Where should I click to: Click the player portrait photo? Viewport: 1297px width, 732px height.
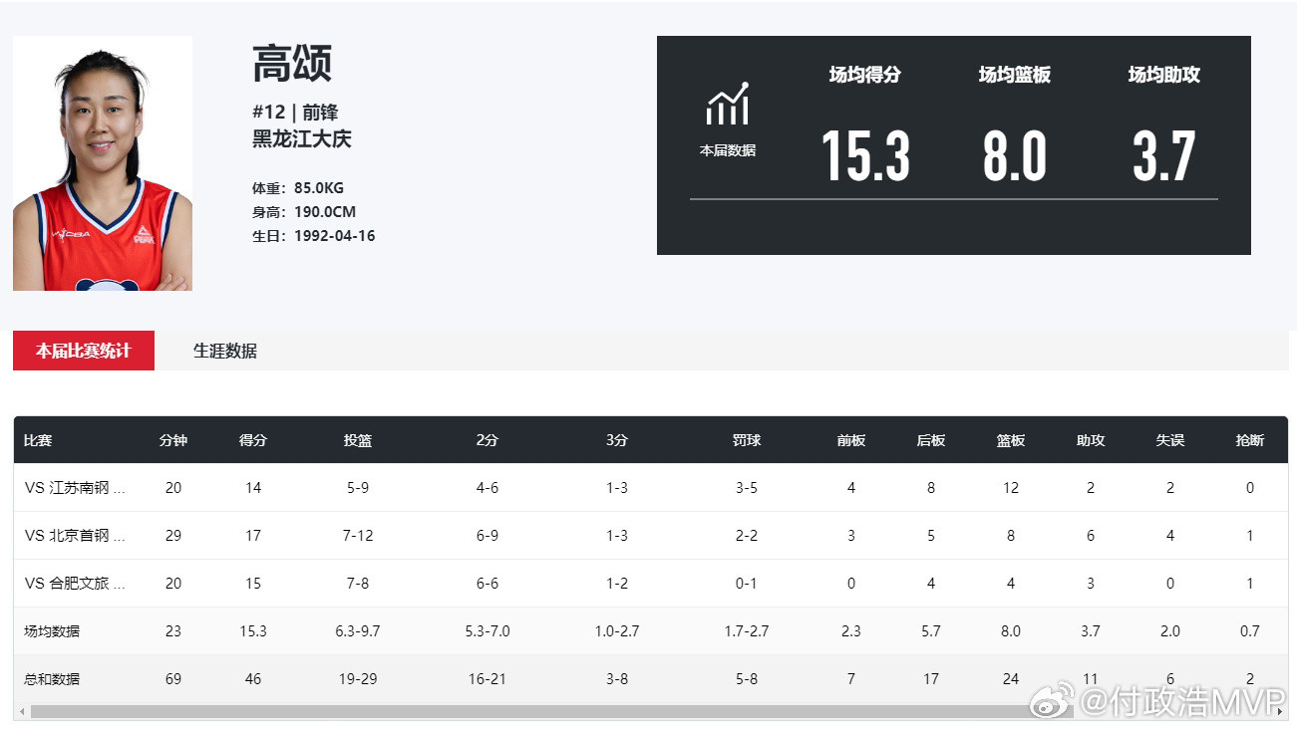[103, 163]
